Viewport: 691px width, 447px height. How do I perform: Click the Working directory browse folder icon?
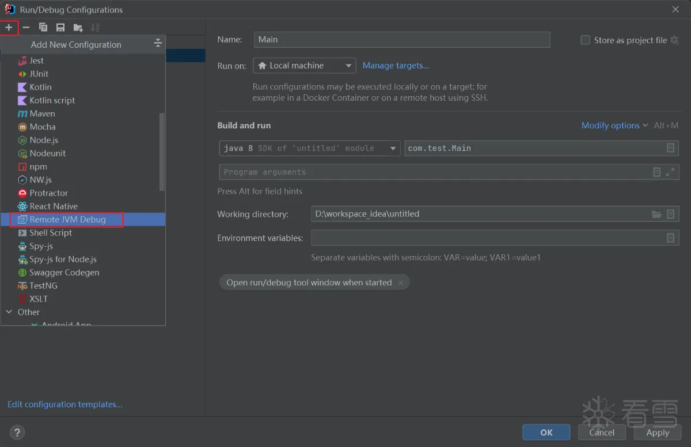[656, 214]
